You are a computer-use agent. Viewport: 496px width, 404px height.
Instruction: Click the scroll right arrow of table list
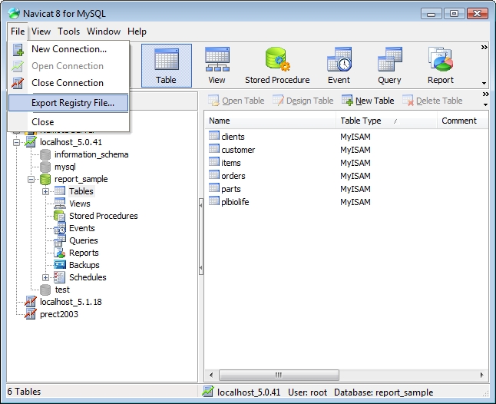point(481,376)
